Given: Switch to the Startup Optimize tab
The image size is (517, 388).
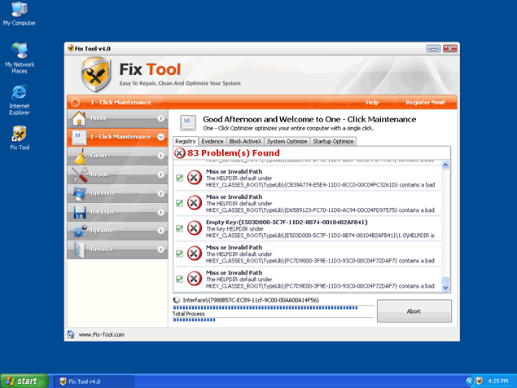Looking at the screenshot, I should 333,141.
